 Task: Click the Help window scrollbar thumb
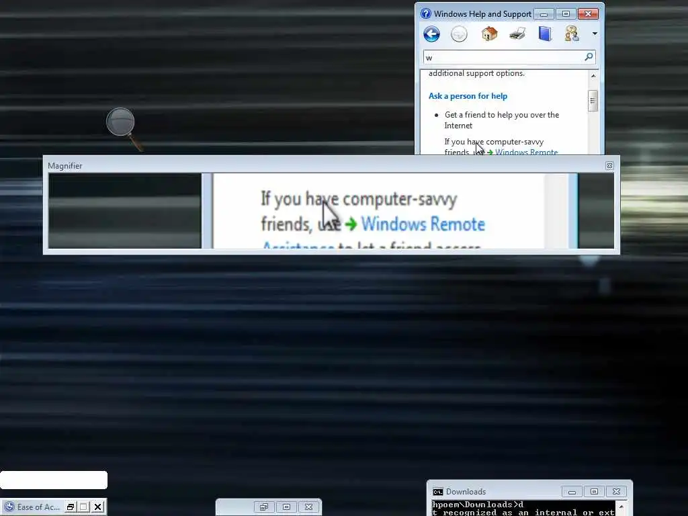593,101
